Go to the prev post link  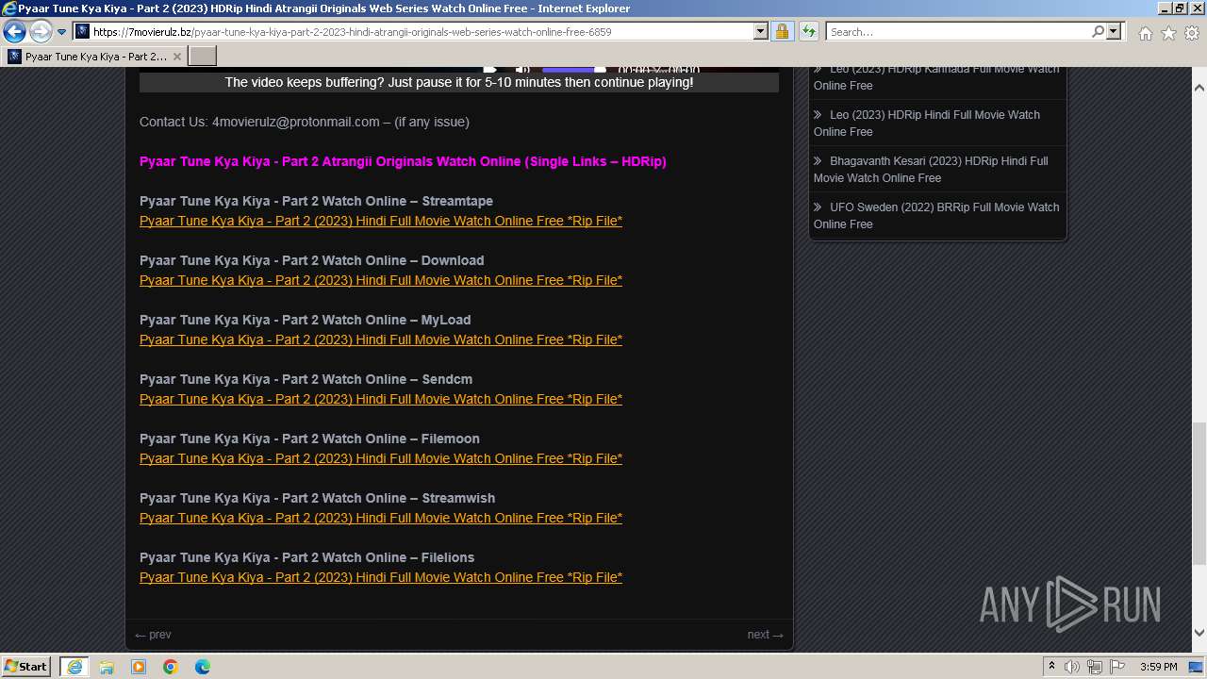pos(153,635)
